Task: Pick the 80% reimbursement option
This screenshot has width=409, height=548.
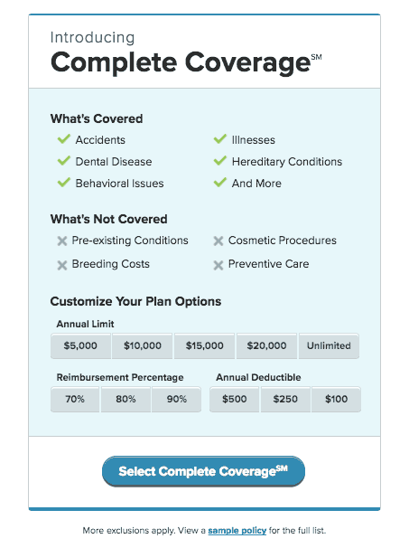Action: pyautogui.click(x=125, y=399)
